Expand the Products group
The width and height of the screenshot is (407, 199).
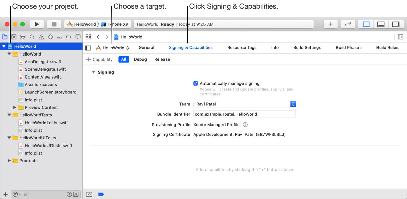point(9,161)
